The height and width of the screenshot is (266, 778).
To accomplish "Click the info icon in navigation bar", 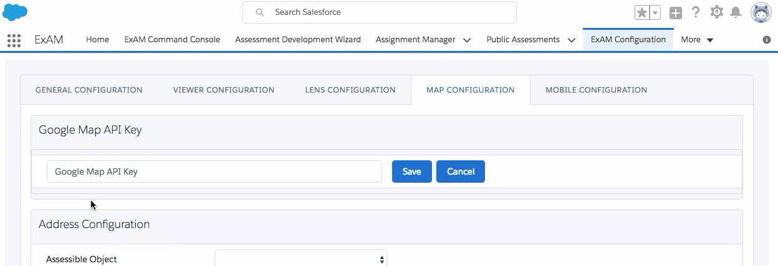I will (767, 40).
